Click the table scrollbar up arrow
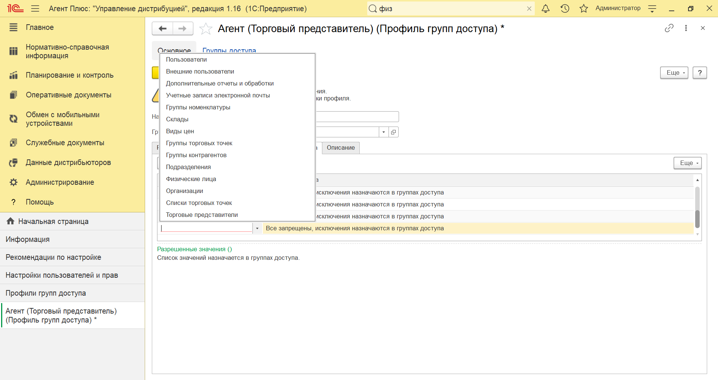The width and height of the screenshot is (718, 380). pos(697,180)
